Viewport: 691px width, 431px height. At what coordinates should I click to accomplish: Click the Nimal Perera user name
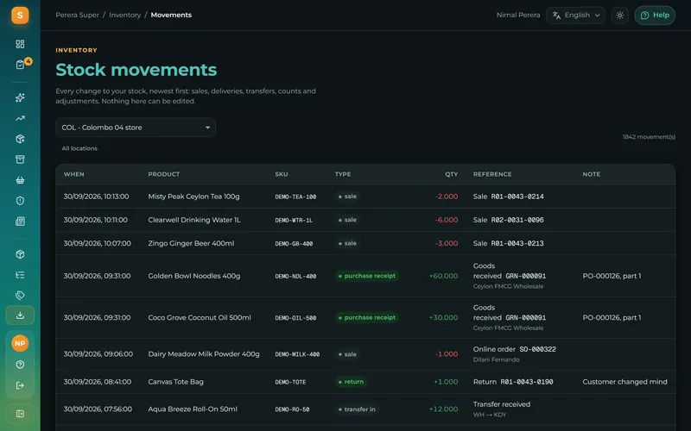(x=518, y=15)
